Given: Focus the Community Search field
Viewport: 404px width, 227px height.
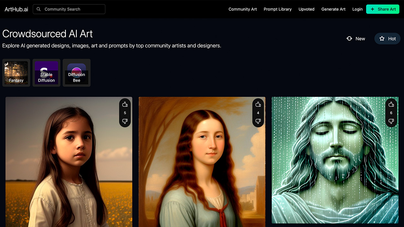Looking at the screenshot, I should [x=73, y=9].
